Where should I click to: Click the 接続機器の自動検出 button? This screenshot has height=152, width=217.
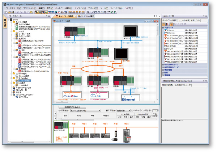coord(72,107)
